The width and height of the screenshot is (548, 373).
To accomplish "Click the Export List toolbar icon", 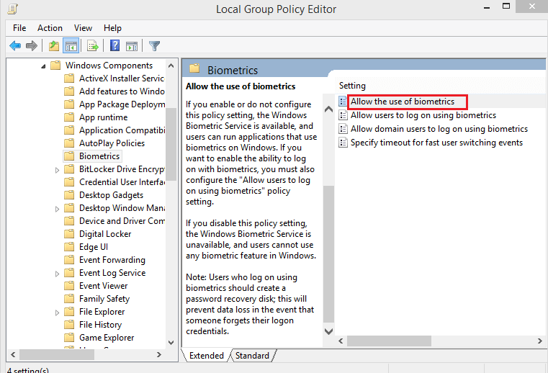I will pyautogui.click(x=93, y=46).
